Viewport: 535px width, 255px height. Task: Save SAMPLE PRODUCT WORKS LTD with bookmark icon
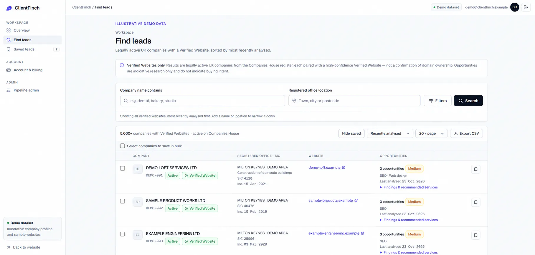475,202
